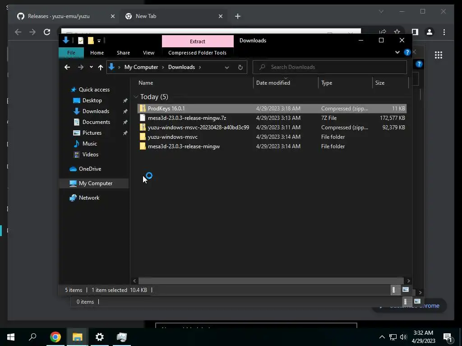This screenshot has height=346, width=462.
Task: Click Downloads in address breadcrumb
Action: (181, 67)
